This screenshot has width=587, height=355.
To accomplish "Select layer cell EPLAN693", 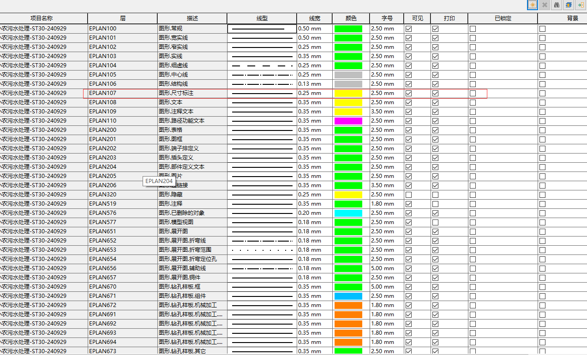I will pos(122,333).
